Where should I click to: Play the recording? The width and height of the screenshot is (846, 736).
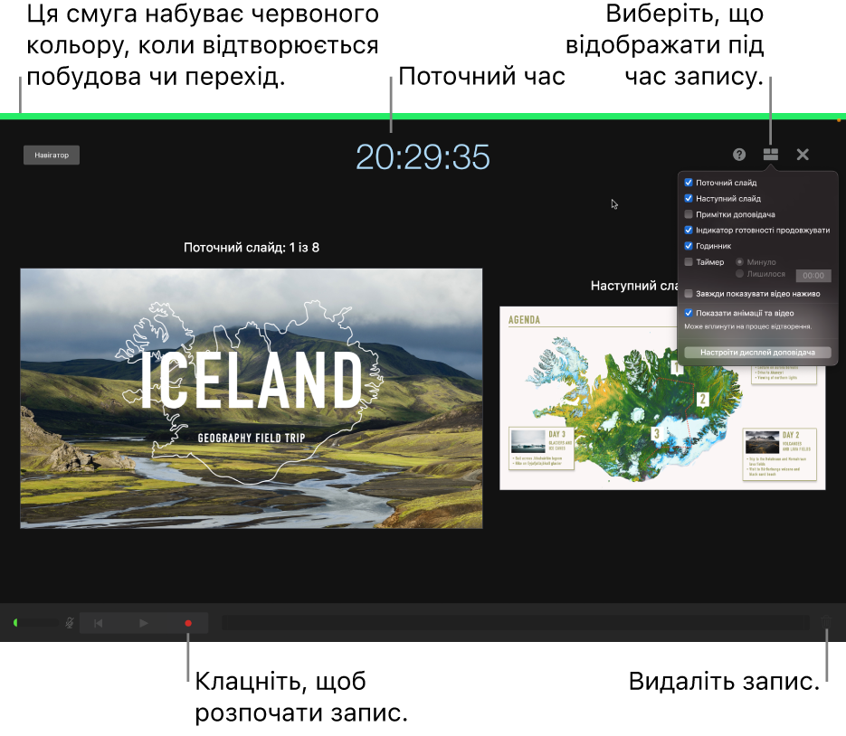click(144, 623)
